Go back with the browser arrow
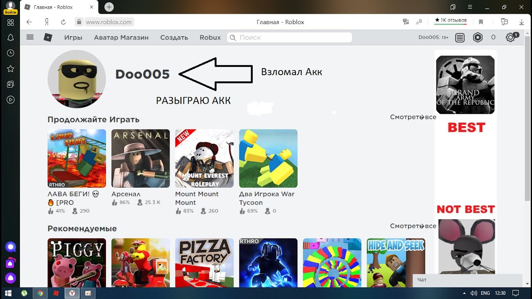Viewport: 532px width, 299px height. [29, 22]
